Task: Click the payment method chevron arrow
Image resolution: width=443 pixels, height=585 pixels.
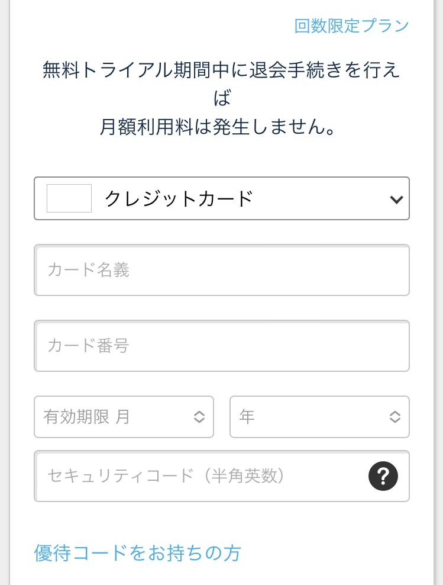Action: pyautogui.click(x=396, y=200)
